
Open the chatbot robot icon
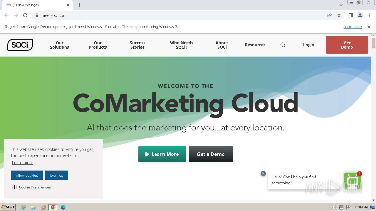click(352, 181)
